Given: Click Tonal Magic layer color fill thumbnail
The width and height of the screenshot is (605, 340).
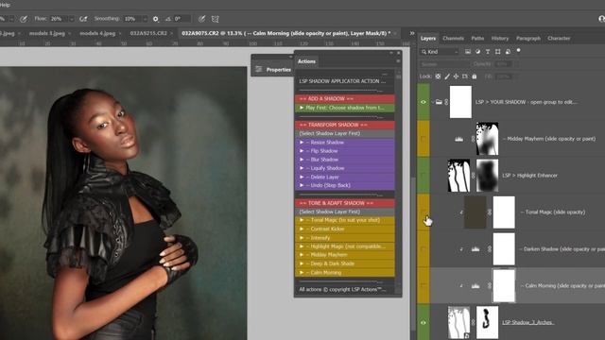Looking at the screenshot, I should pyautogui.click(x=475, y=212).
